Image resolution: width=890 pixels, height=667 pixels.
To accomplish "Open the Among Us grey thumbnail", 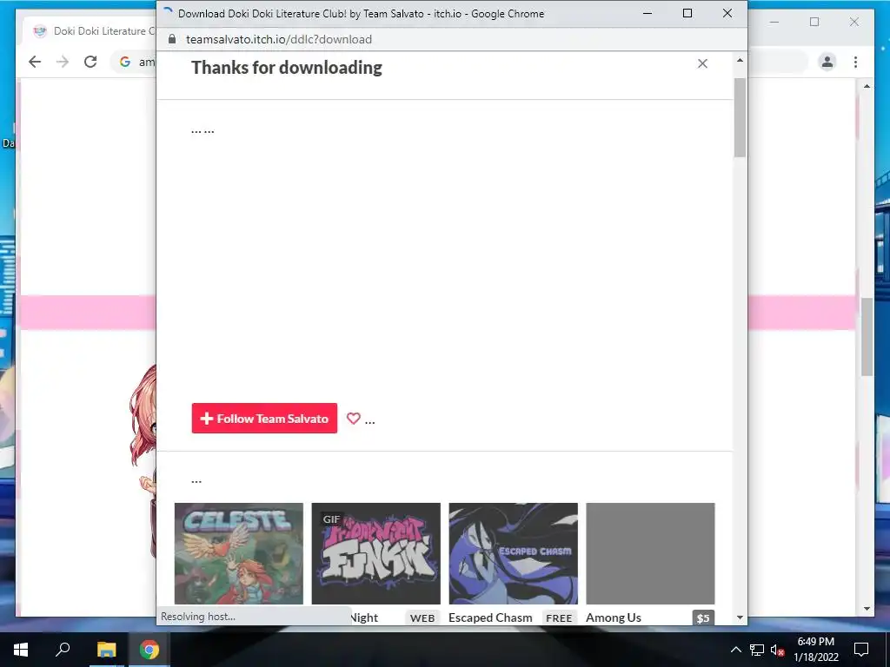I will coord(650,553).
